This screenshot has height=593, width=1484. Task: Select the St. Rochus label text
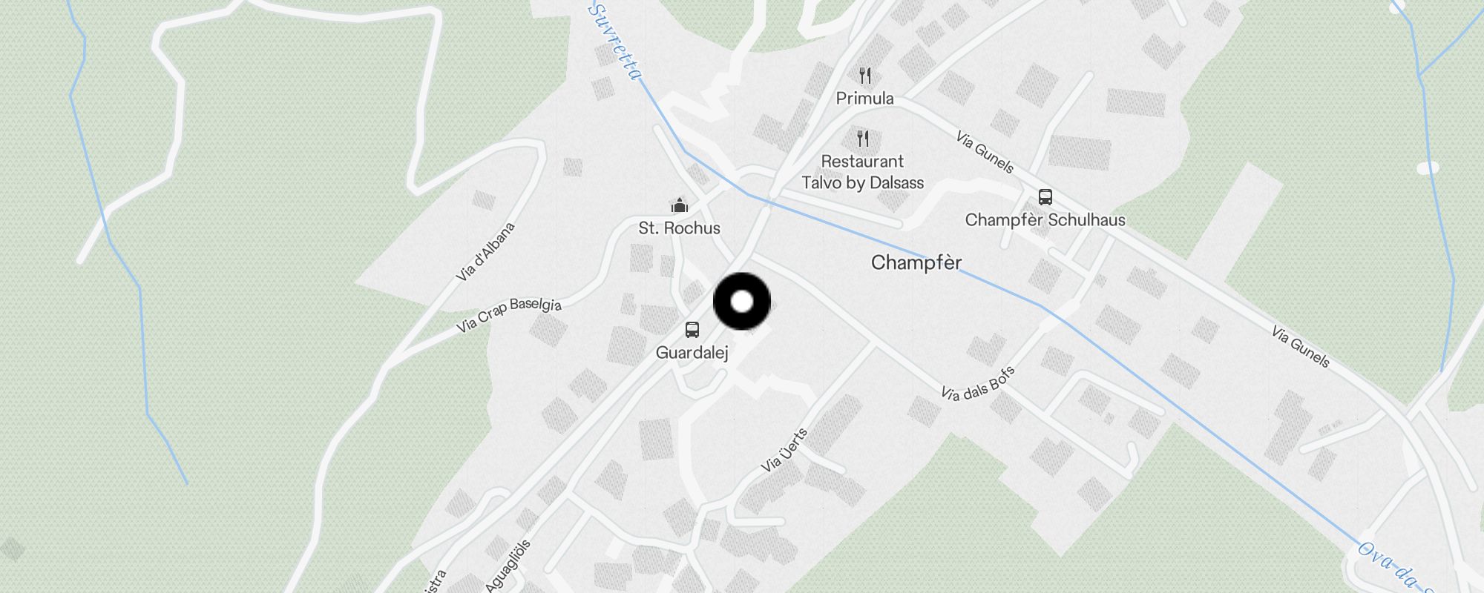pyautogui.click(x=680, y=228)
